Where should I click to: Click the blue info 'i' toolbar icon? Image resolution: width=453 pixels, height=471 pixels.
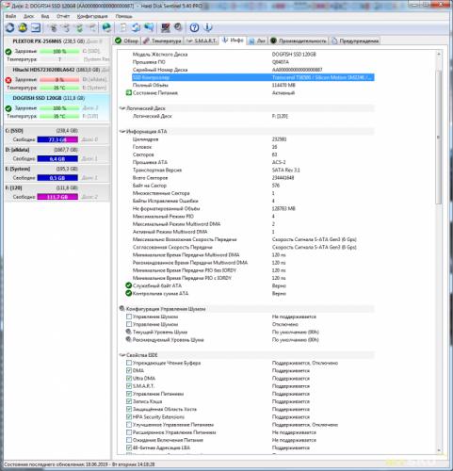[207, 28]
